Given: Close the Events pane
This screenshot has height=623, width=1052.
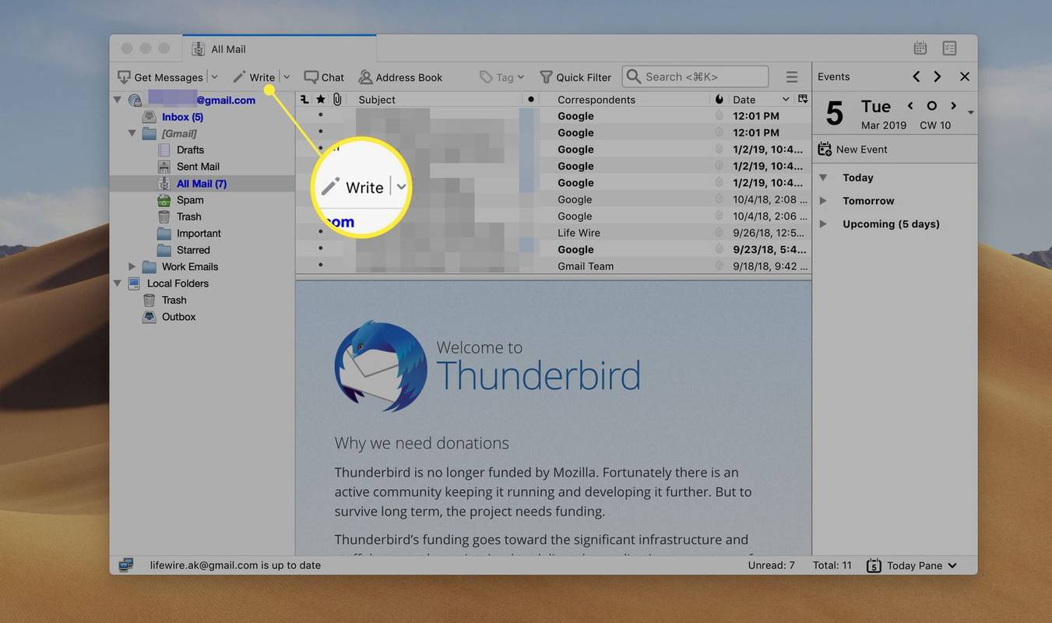Looking at the screenshot, I should coord(965,76).
